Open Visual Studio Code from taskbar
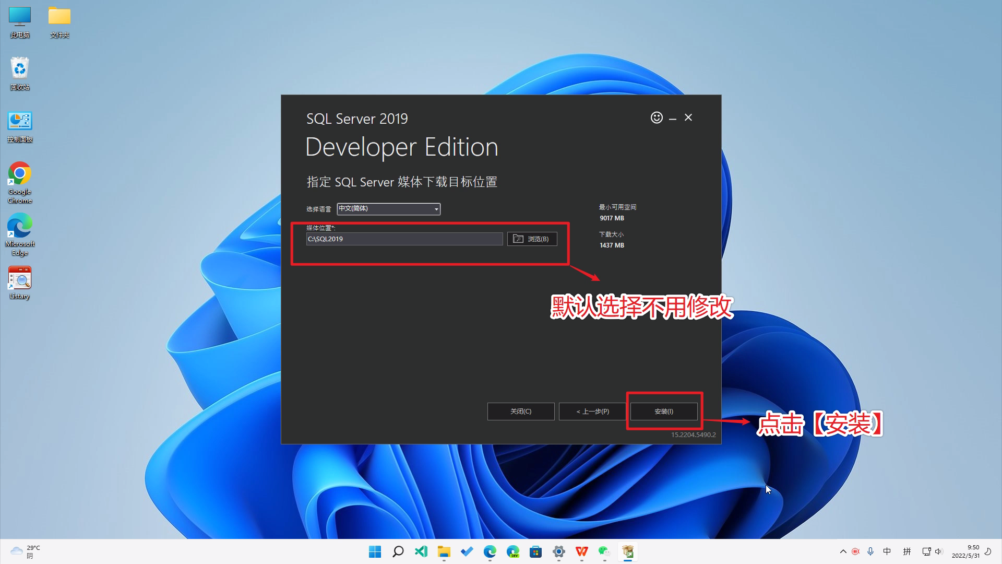1002x564 pixels. pyautogui.click(x=421, y=551)
